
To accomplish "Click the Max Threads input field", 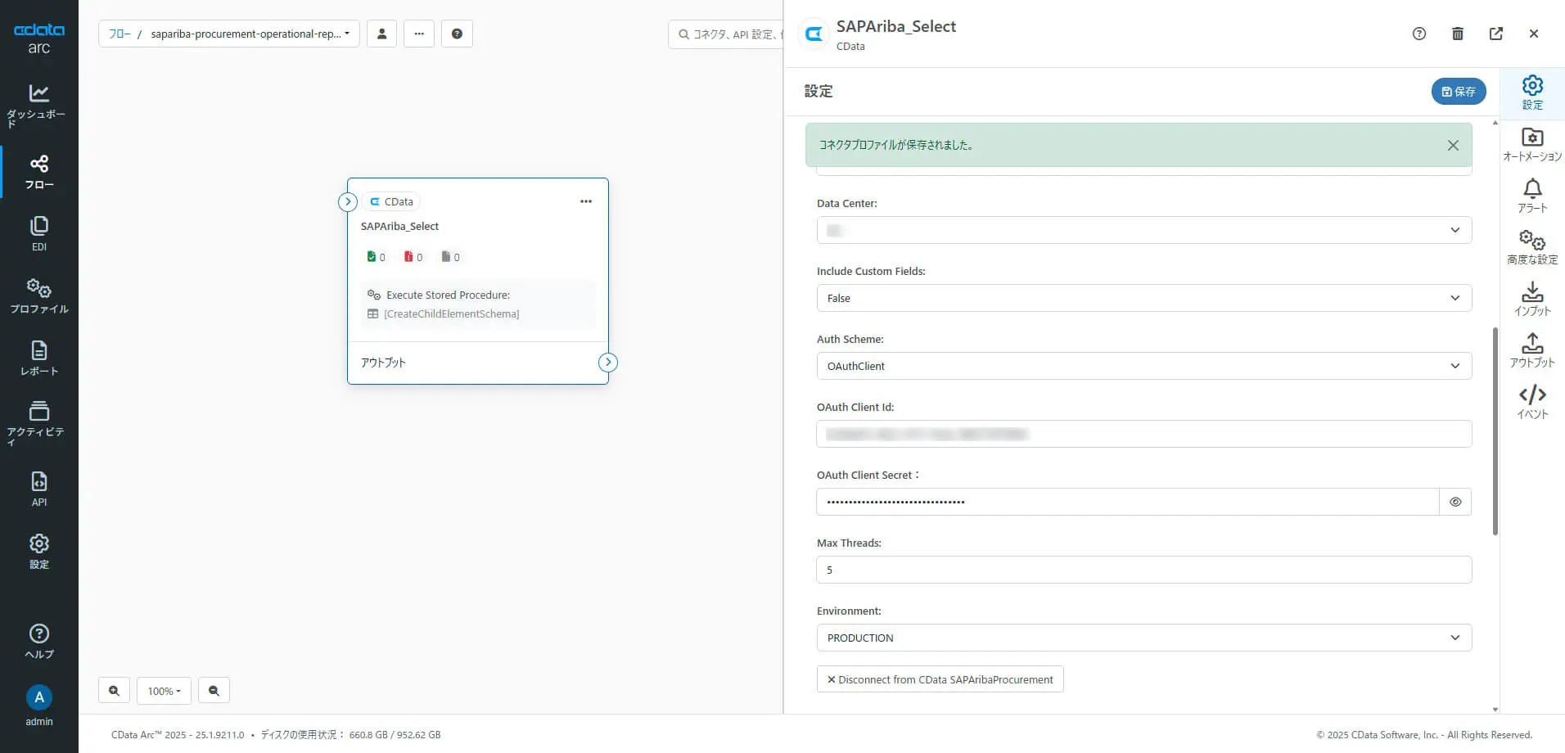I will (x=1143, y=570).
